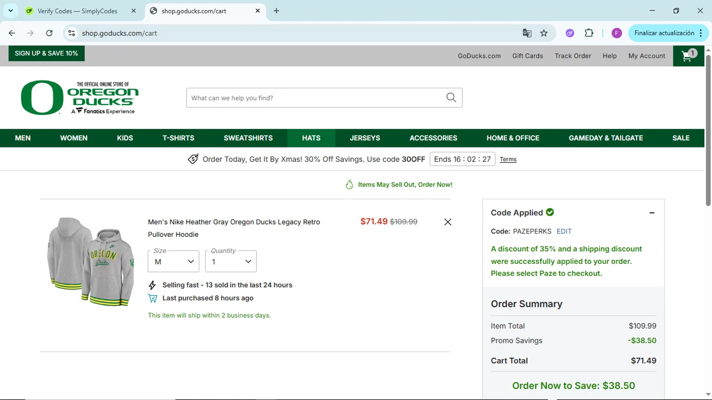The height and width of the screenshot is (400, 712).
Task: Click EDIT next to PAZEPERKS code
Action: pyautogui.click(x=564, y=232)
